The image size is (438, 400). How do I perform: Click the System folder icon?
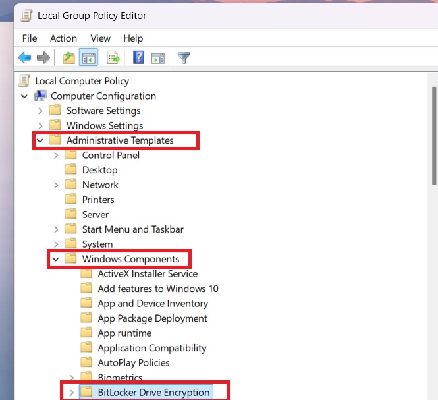[70, 243]
